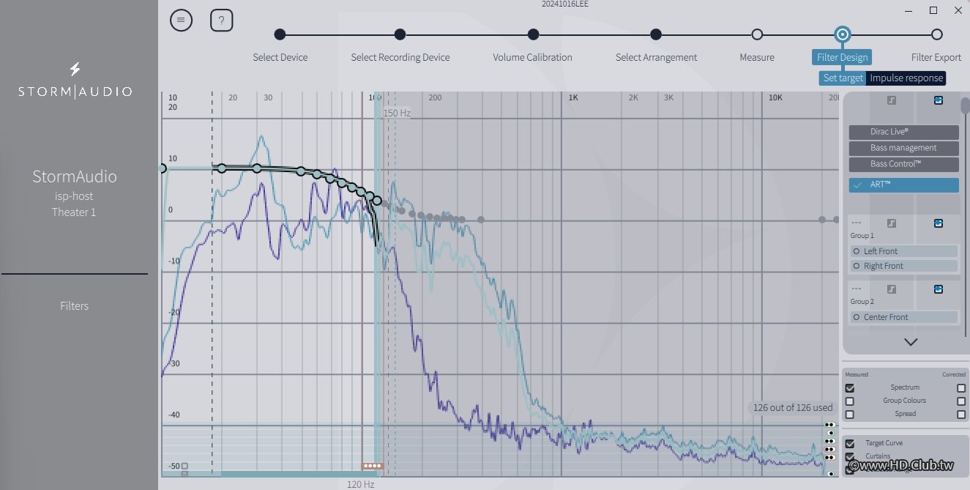970x490 pixels.
Task: Click Group 1 blue icon
Action: point(939,223)
